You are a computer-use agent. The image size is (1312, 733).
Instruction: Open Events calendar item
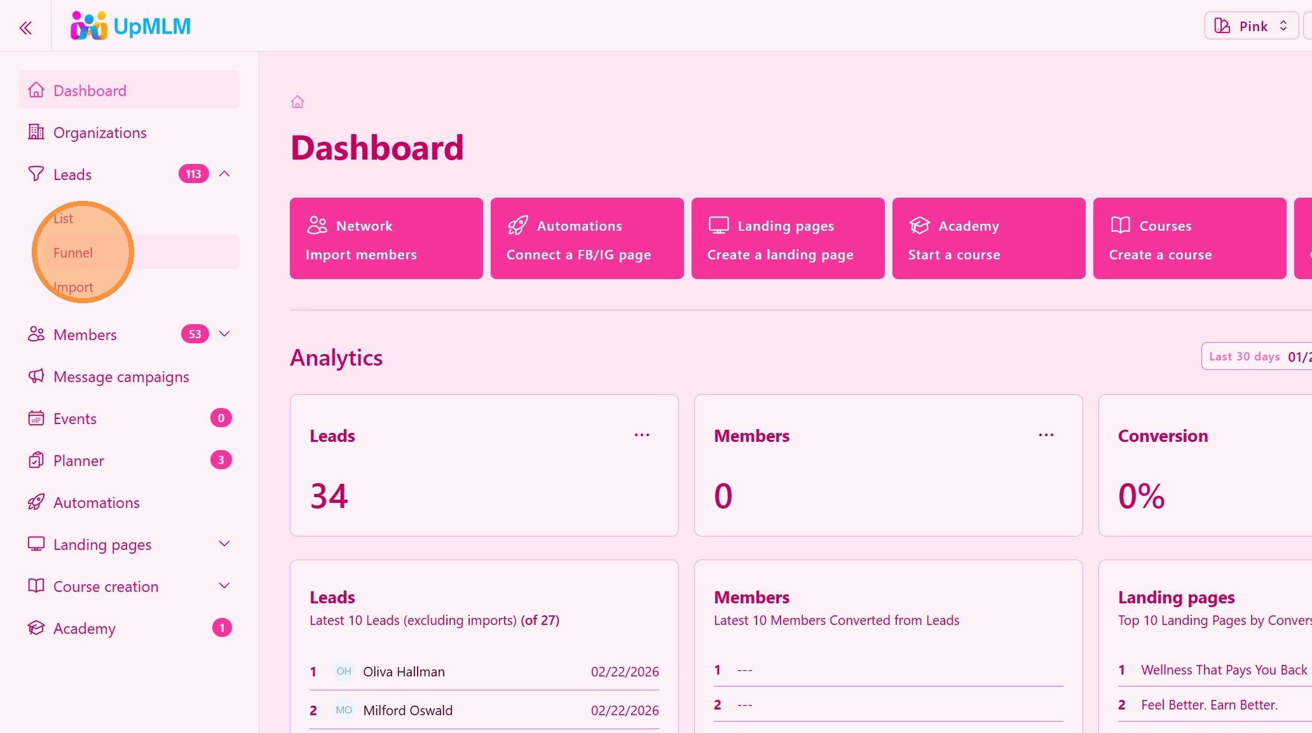74,418
